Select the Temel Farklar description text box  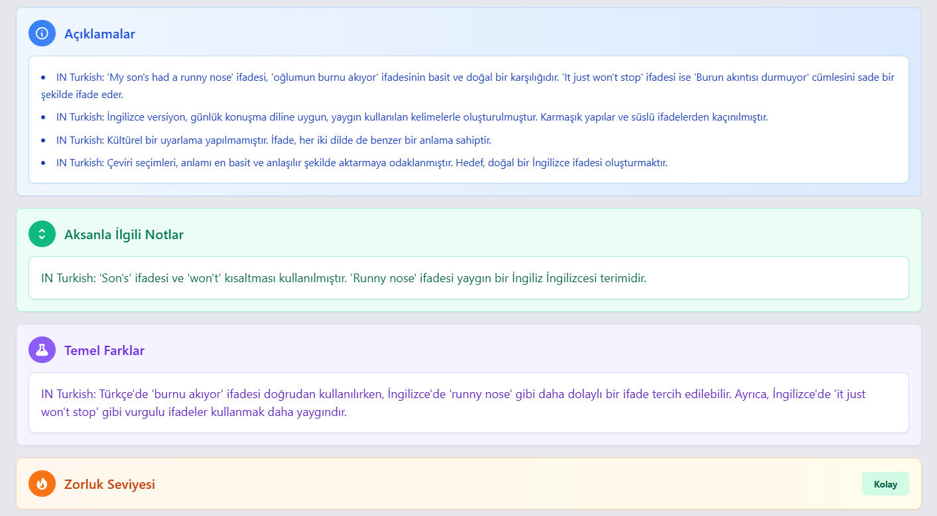(464, 402)
